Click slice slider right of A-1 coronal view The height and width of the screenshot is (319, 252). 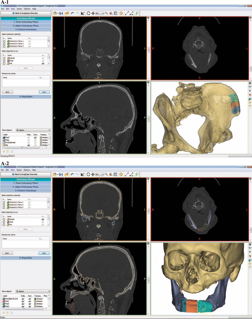point(148,49)
